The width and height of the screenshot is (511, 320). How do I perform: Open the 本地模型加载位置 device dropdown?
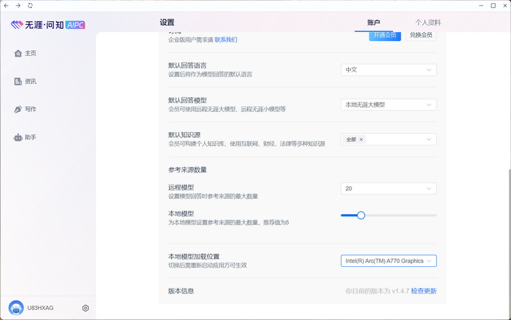388,261
